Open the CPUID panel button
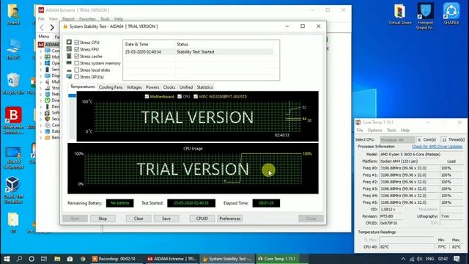This screenshot has width=469, height=264. (x=202, y=219)
